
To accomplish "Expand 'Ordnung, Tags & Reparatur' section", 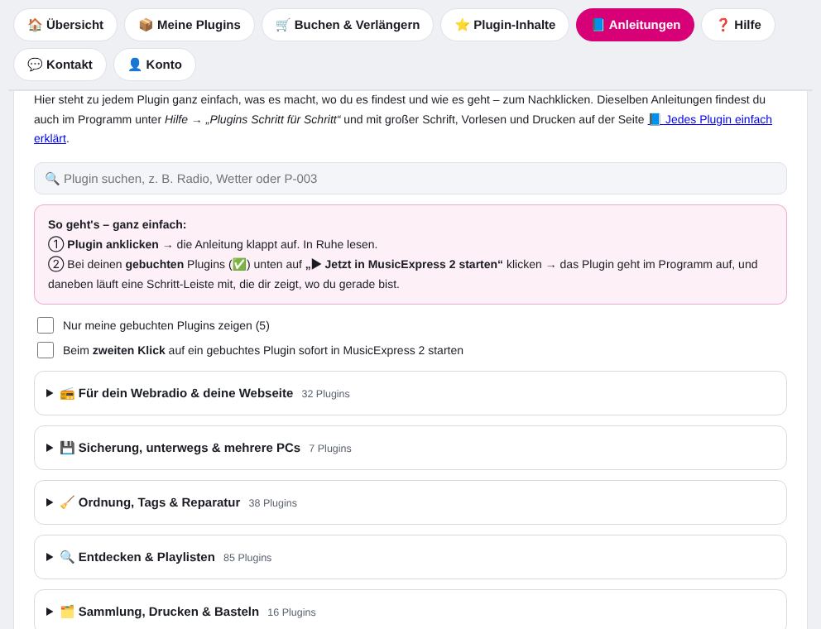I will point(410,502).
